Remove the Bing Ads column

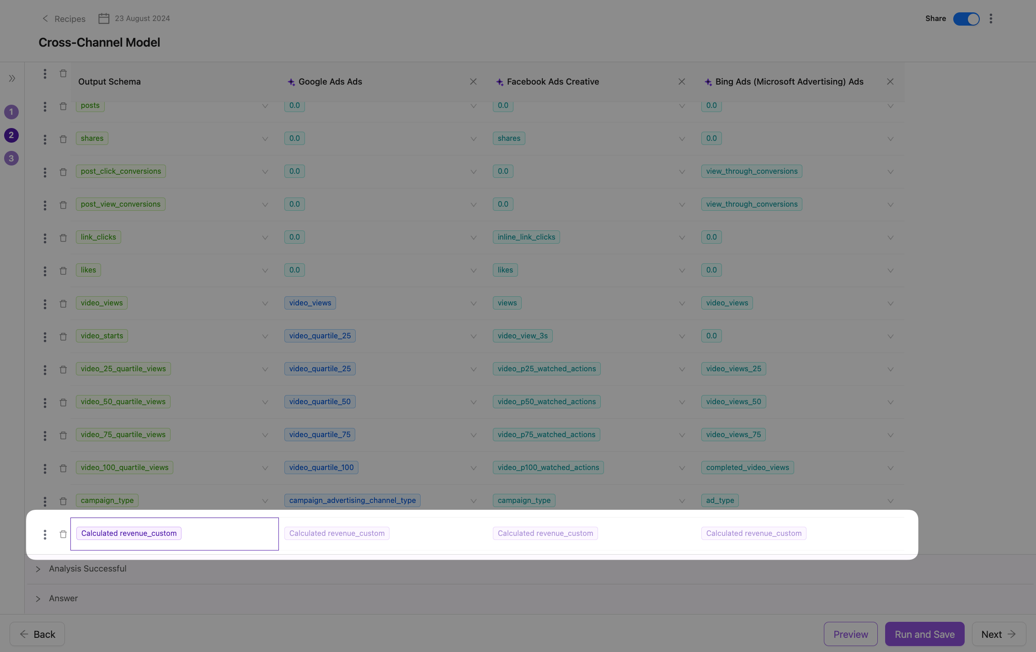[x=890, y=82]
